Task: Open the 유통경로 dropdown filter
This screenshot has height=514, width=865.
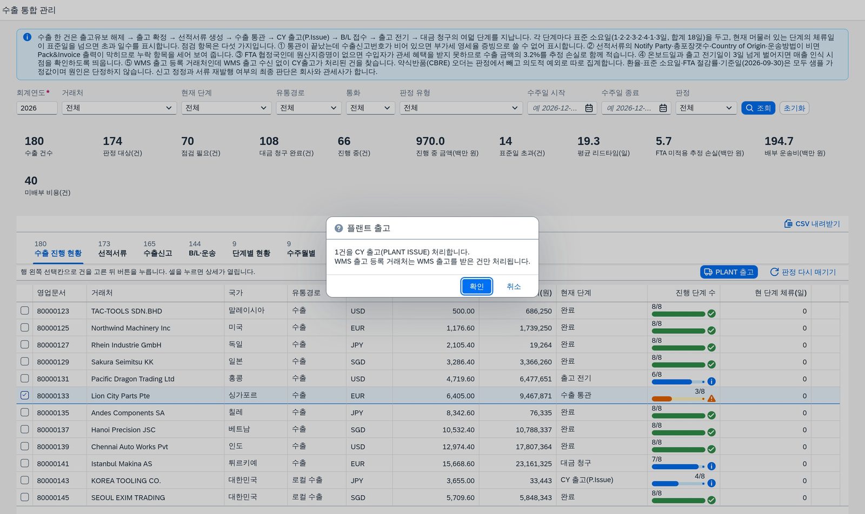Action: [x=309, y=108]
